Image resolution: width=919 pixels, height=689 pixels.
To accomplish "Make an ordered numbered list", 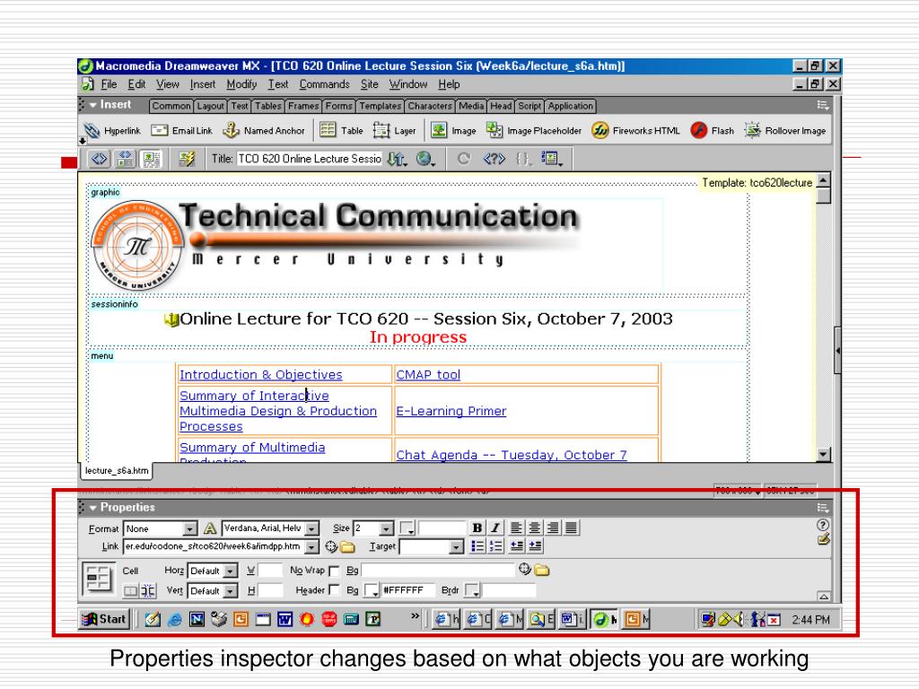I will (x=495, y=546).
